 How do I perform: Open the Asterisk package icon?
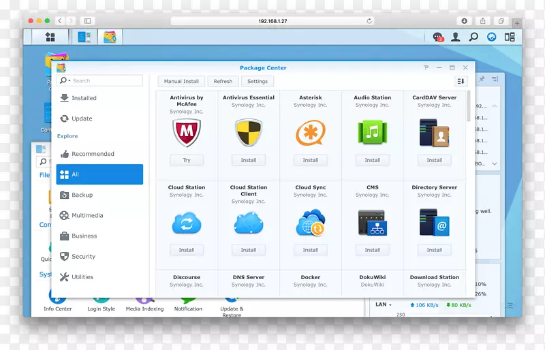point(310,133)
